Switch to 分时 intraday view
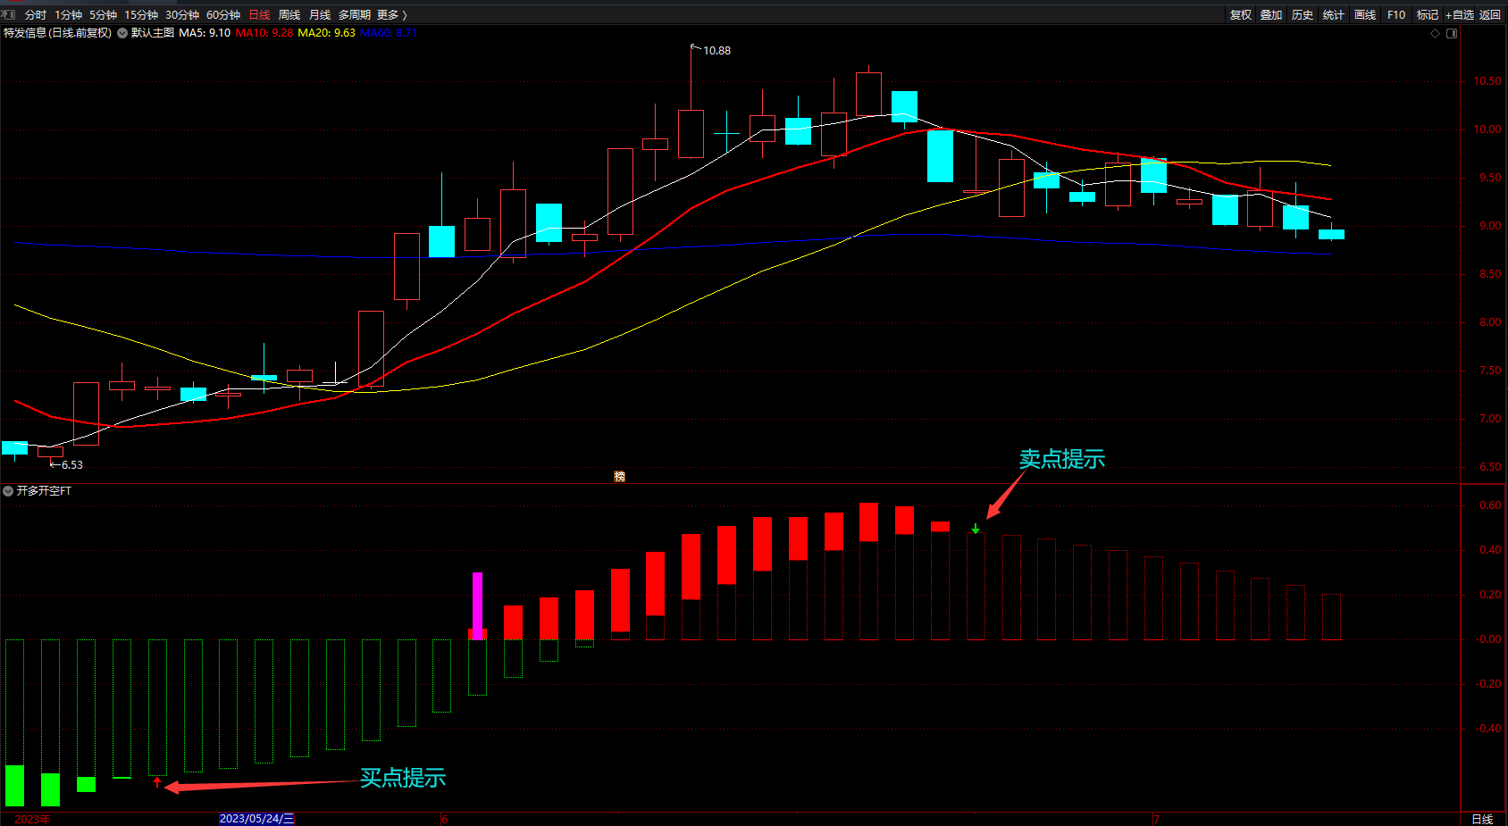 point(36,15)
